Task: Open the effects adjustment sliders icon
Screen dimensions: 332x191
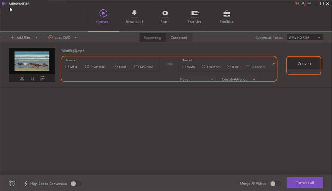Action: tap(42, 78)
